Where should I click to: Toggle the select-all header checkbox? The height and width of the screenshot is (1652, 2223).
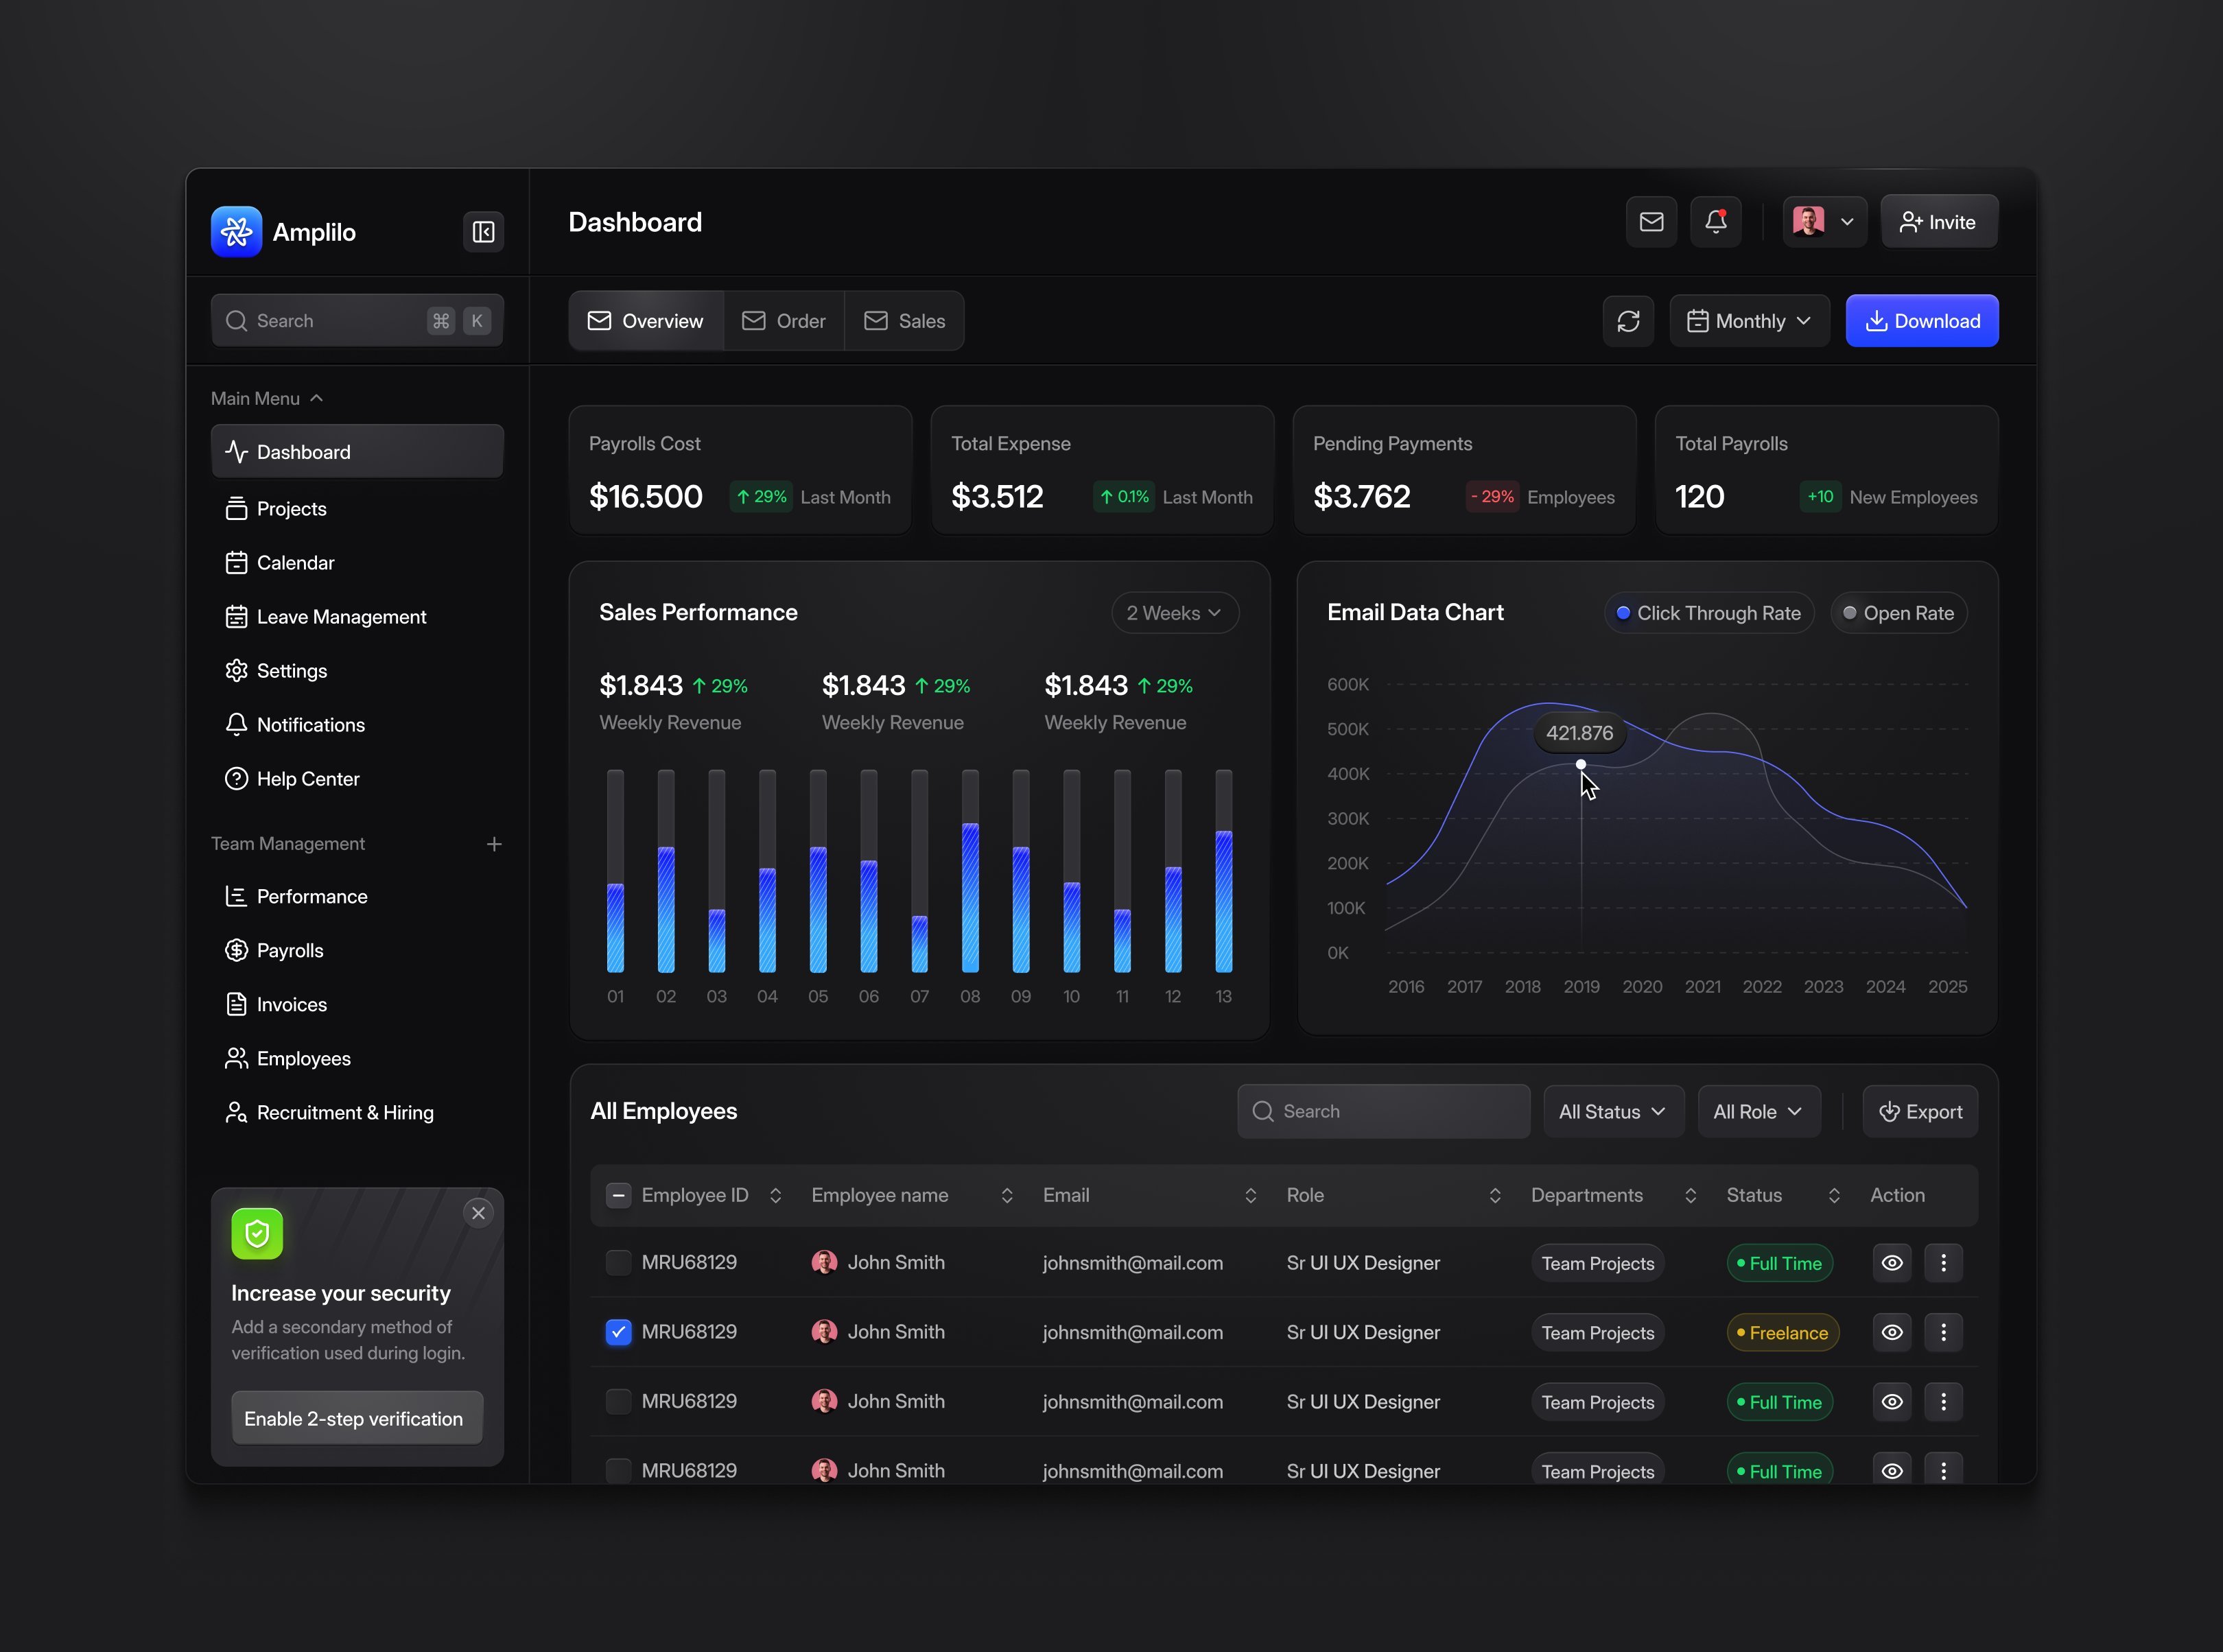coord(618,1196)
